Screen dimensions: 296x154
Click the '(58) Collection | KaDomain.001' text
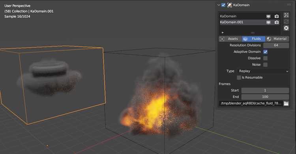(29, 11)
